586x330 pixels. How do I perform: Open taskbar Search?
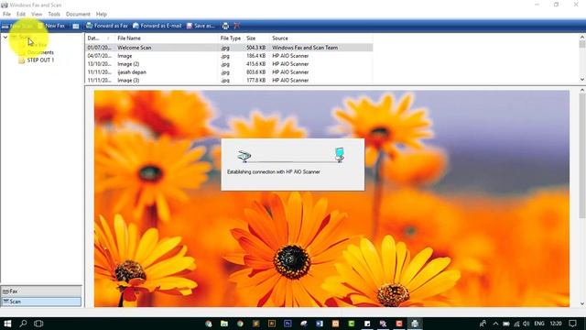point(23,324)
